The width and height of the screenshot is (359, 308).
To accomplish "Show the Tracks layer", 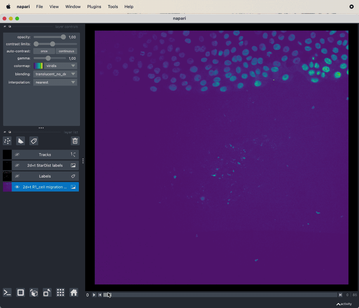I will (x=17, y=155).
